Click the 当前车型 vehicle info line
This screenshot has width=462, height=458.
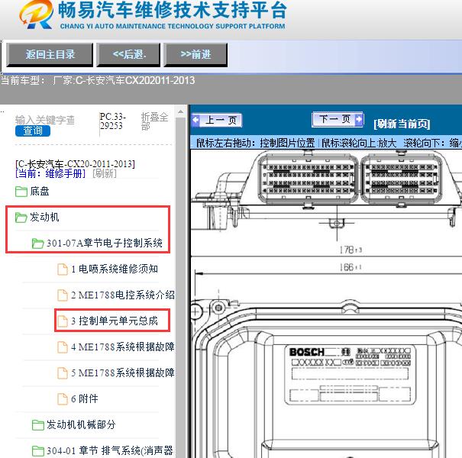(98, 80)
